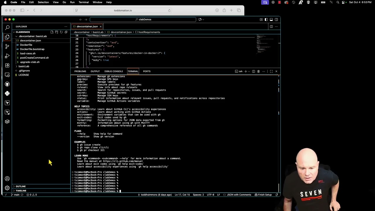Open the Explorer view icon
This screenshot has width=375, height=211.
pyautogui.click(x=7, y=37)
